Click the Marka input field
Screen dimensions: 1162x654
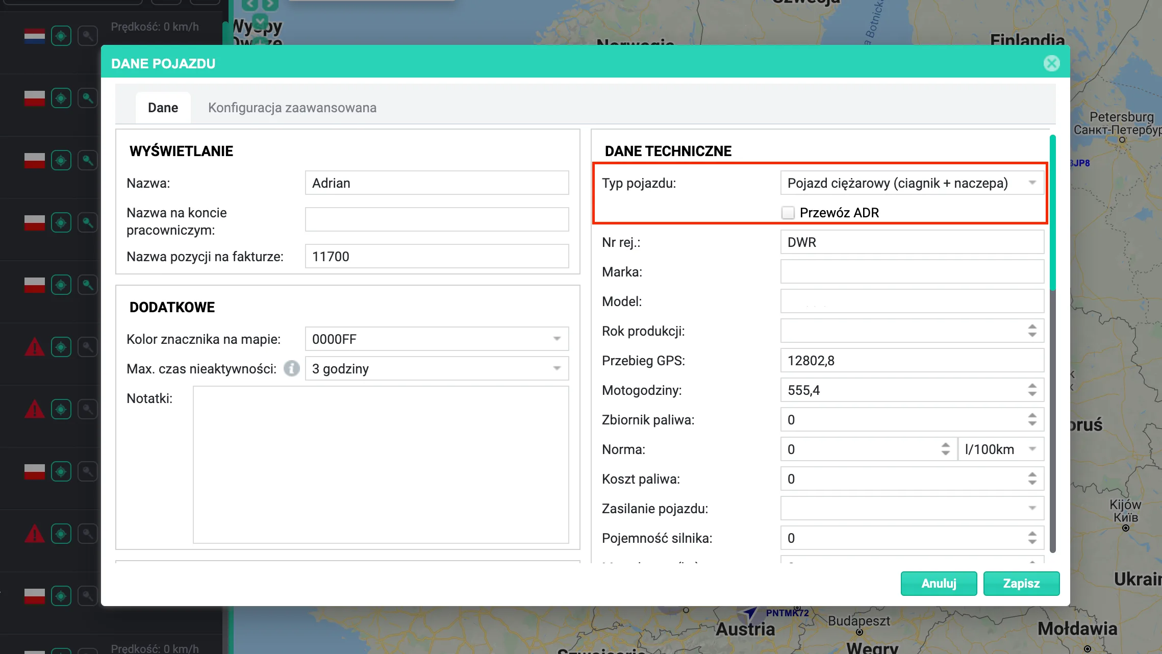(x=912, y=271)
